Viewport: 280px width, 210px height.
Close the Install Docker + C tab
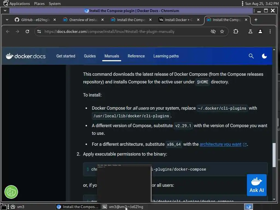198,20
